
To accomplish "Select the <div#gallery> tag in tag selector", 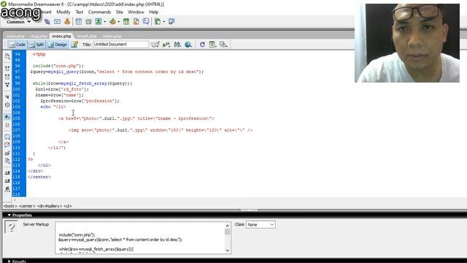I will click(x=50, y=206).
